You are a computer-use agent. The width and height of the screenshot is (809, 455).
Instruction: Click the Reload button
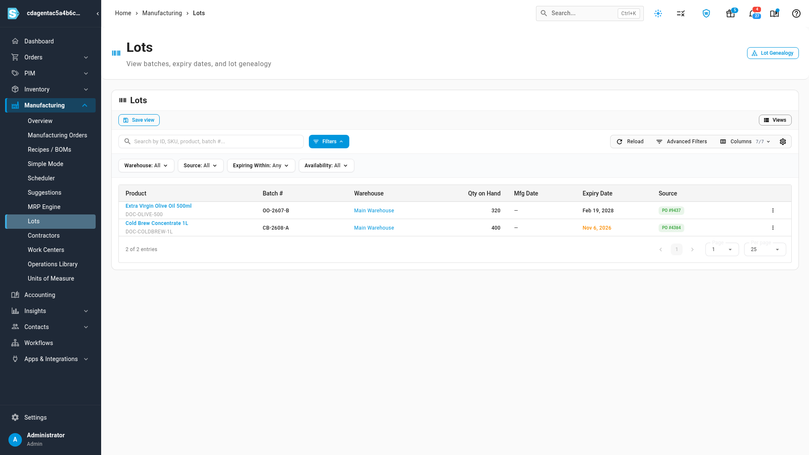(x=630, y=142)
